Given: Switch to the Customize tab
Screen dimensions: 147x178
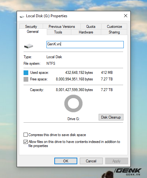Looking at the screenshot, I should [114, 27].
